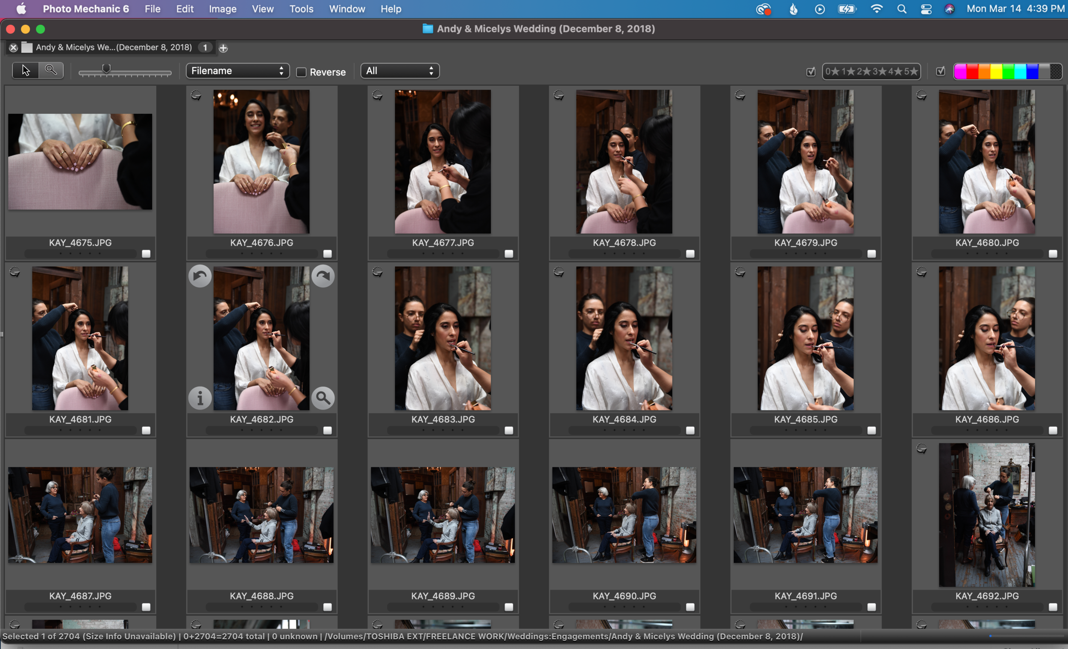Open the All filter dropdown
The width and height of the screenshot is (1068, 649).
[x=399, y=71]
